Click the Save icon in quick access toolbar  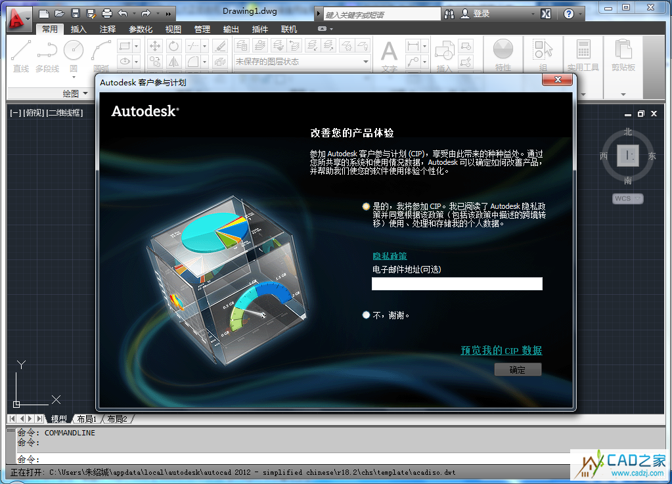[76, 14]
